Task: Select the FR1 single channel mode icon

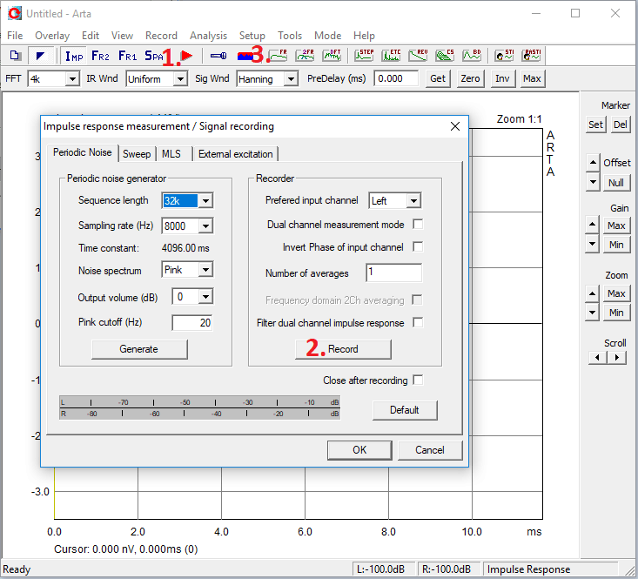Action: click(127, 56)
